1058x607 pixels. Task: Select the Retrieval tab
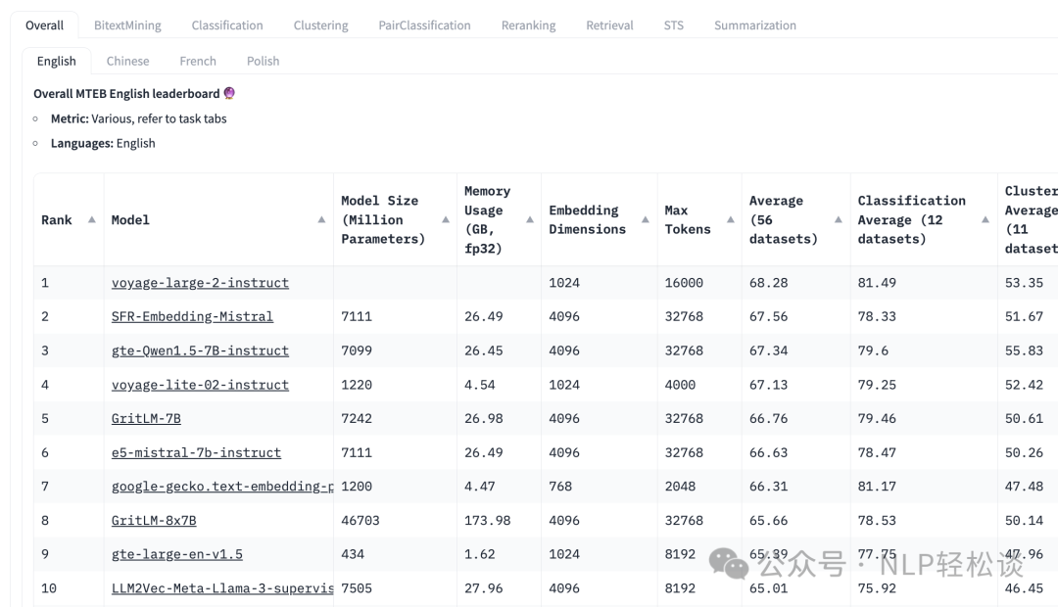(x=609, y=25)
